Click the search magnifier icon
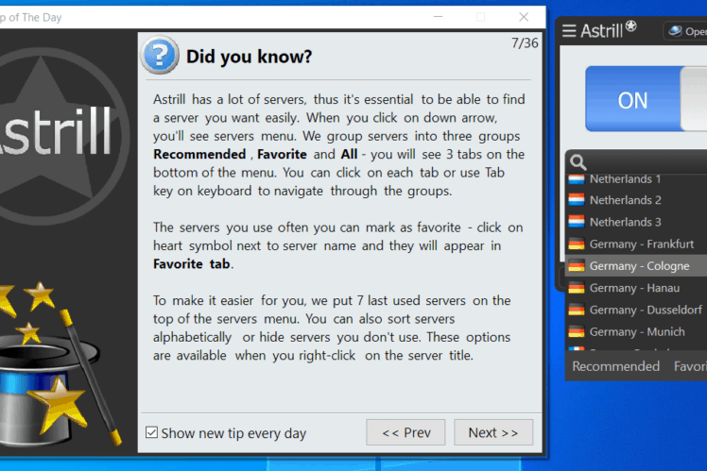The height and width of the screenshot is (471, 707). 578,162
